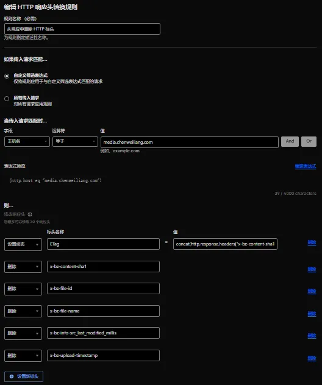This screenshot has width=322, height=385.
Task: Open the 主机名 field dropdown
Action: click(27, 141)
